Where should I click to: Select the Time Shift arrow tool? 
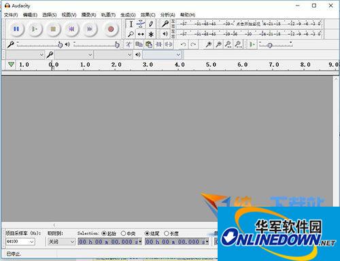click(x=141, y=34)
